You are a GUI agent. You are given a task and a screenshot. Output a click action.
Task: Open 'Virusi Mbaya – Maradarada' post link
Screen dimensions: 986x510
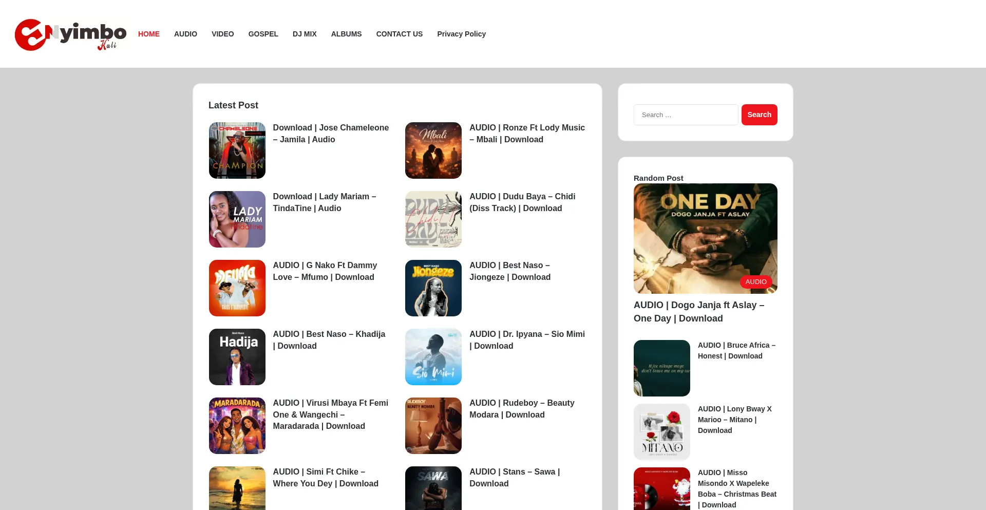click(331, 414)
